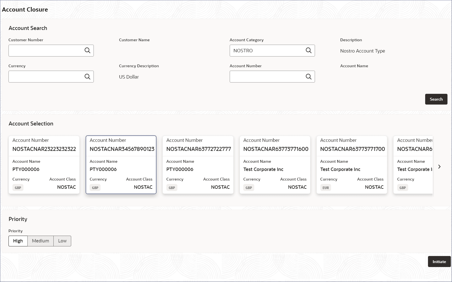Click PTY000006 name on NOSTACNAR23223232322 card
The width and height of the screenshot is (452, 282).
(26, 169)
